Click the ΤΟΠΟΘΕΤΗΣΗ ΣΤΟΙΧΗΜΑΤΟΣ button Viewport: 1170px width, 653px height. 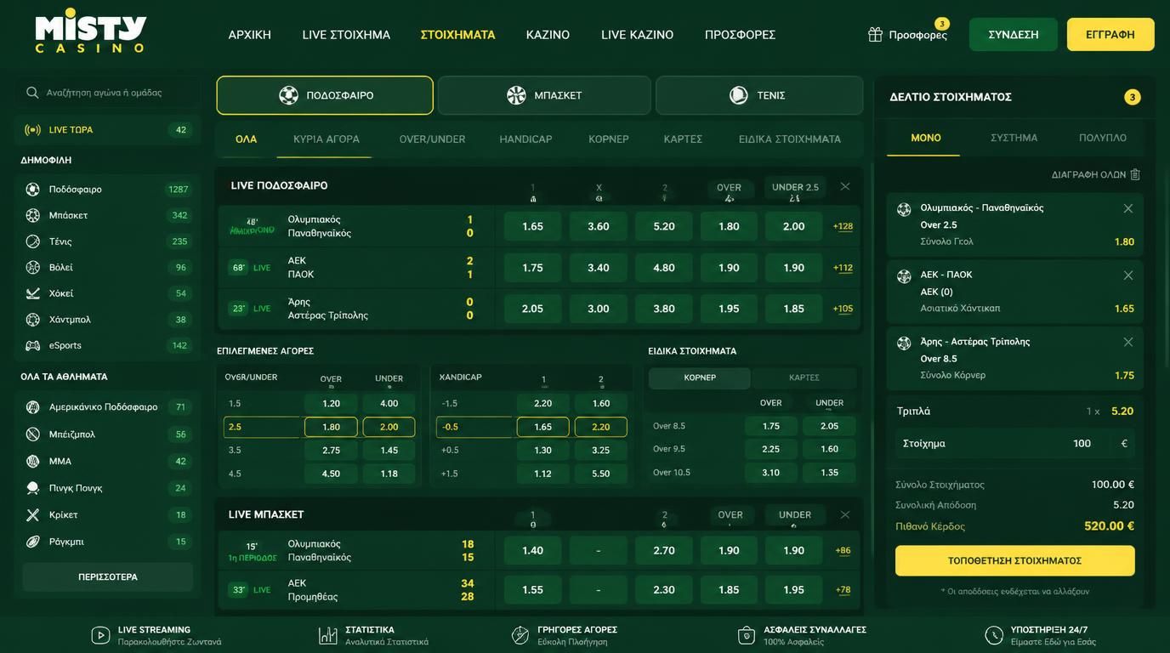1014,561
